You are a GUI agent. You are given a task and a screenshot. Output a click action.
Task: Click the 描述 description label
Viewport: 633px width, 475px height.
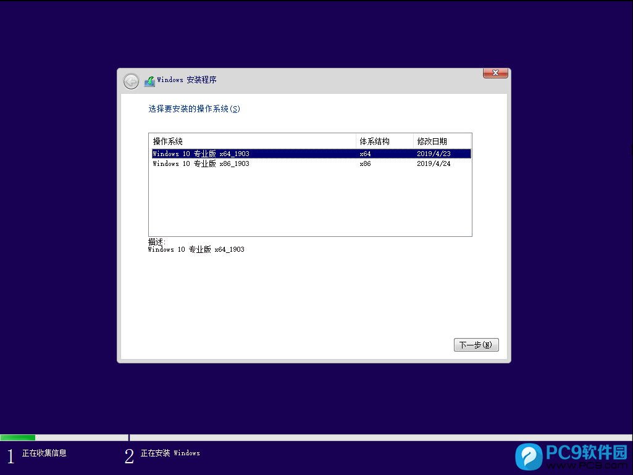(157, 242)
